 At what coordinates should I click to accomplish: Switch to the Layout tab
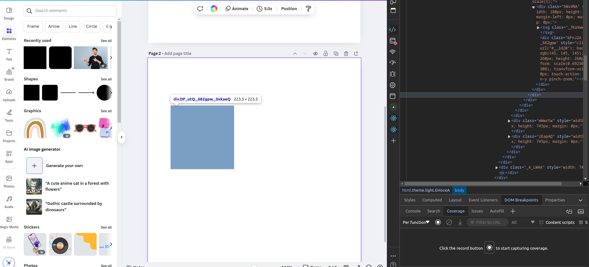coord(455,200)
